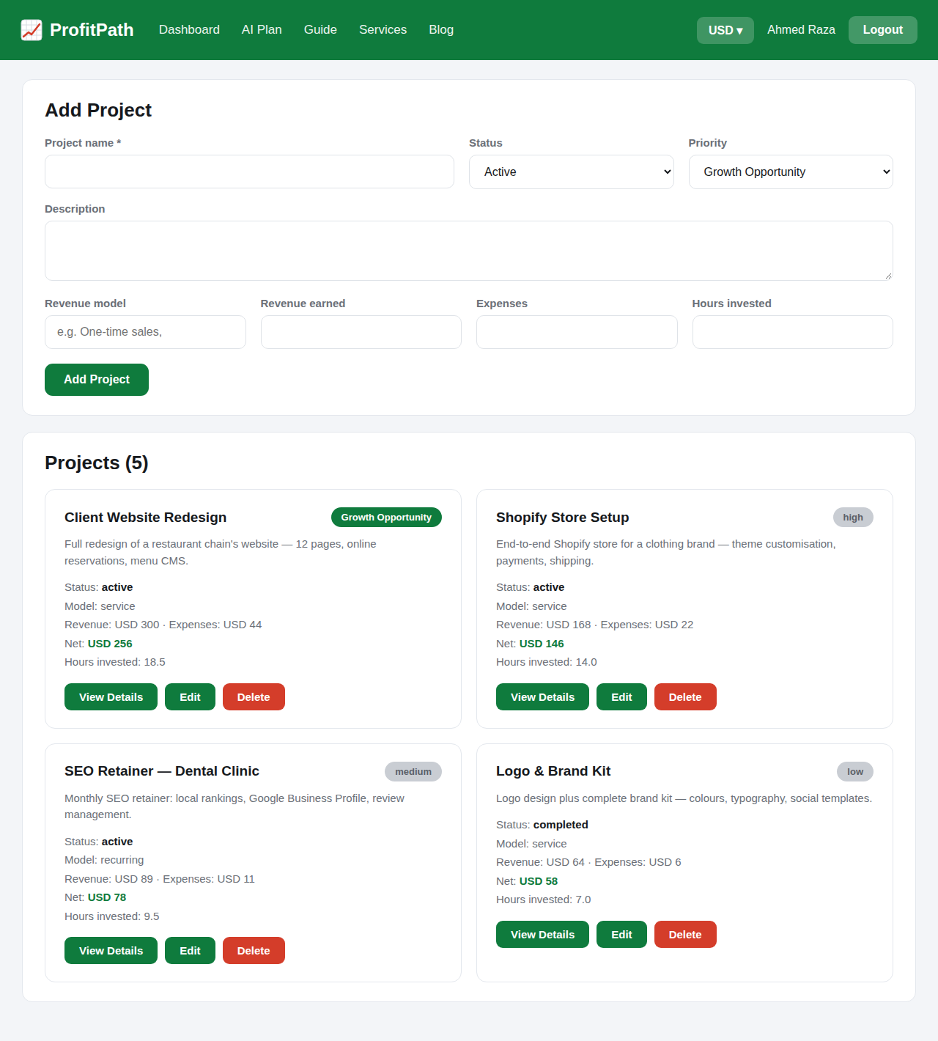Open the Services menu item
The width and height of the screenshot is (938, 1041).
(383, 30)
